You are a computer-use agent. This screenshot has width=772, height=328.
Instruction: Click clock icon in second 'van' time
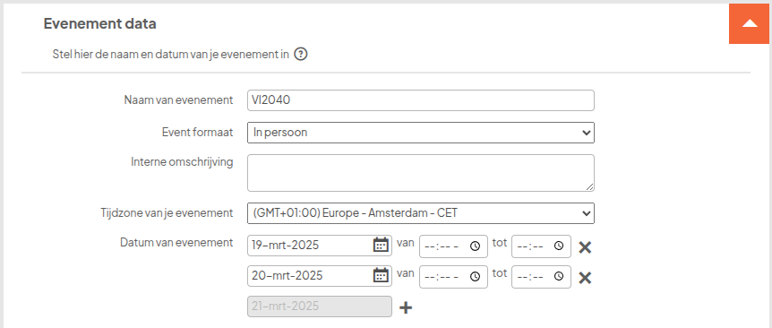[x=475, y=277]
